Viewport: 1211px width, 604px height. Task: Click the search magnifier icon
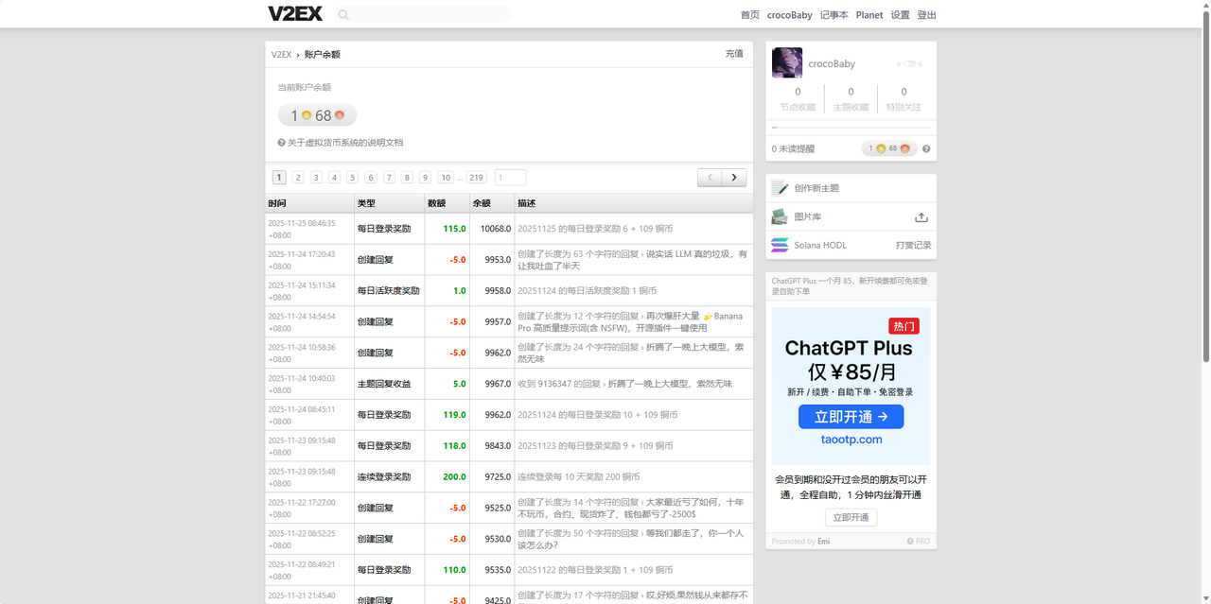click(343, 15)
